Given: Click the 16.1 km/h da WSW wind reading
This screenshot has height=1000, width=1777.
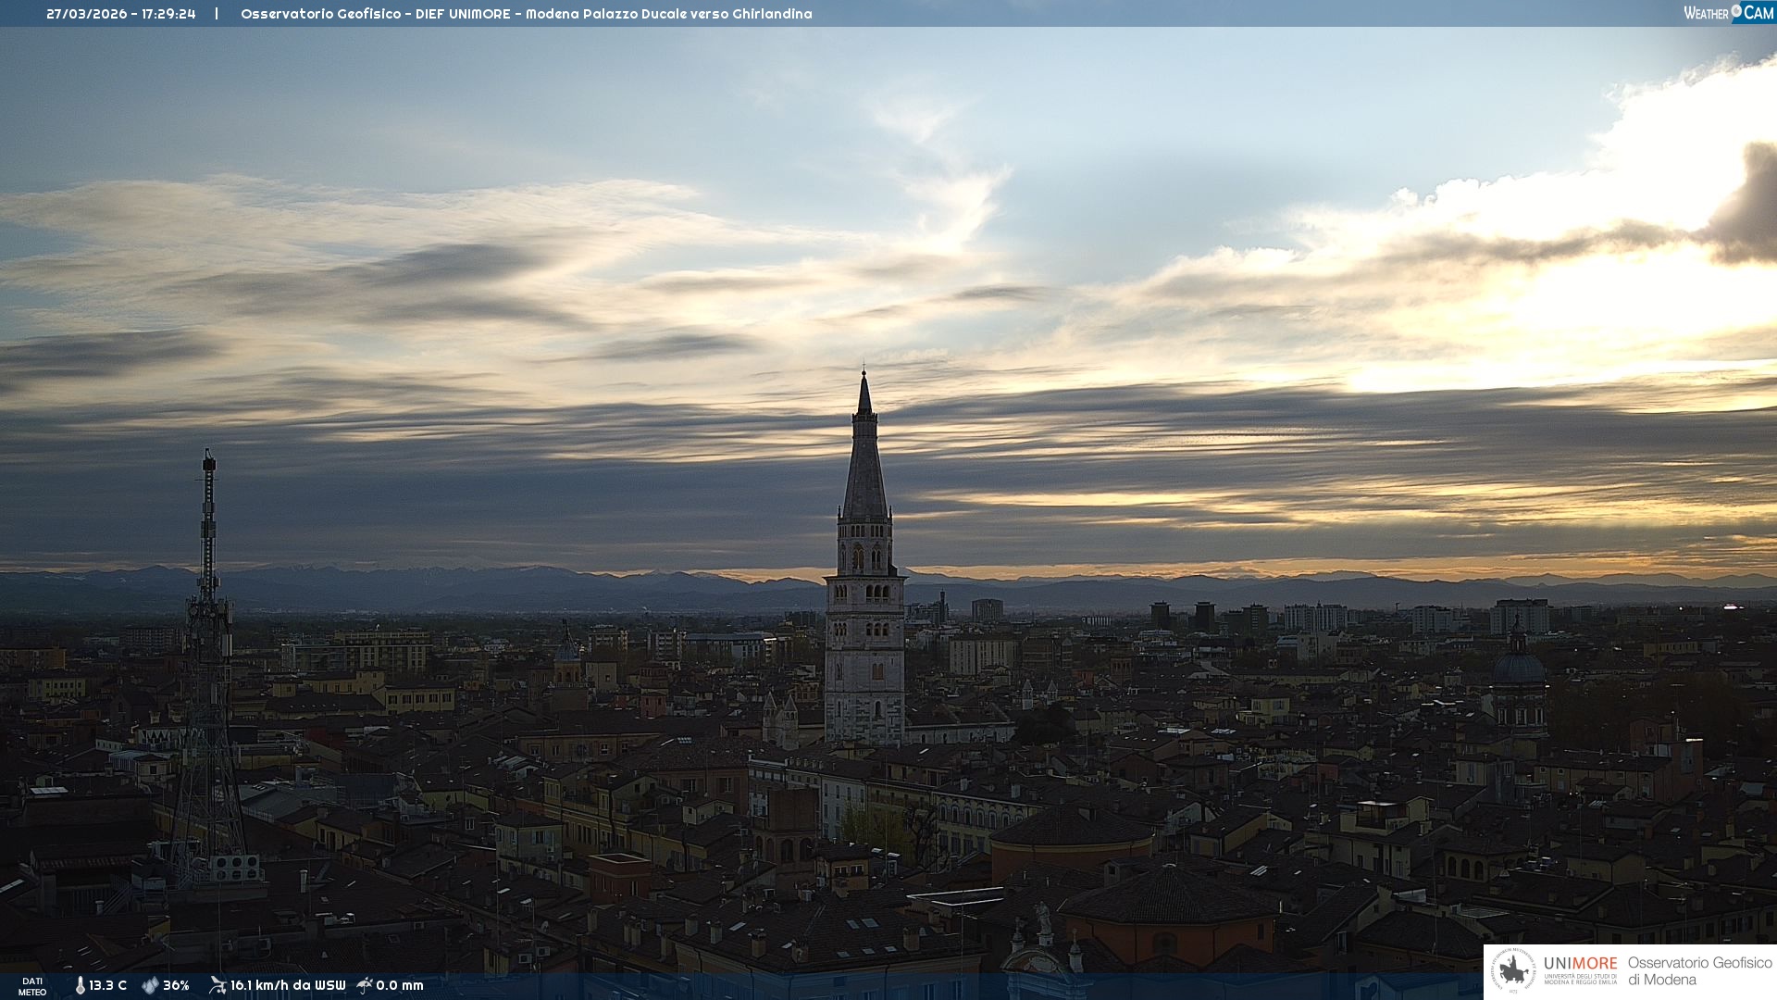Looking at the screenshot, I should pyautogui.click(x=288, y=985).
